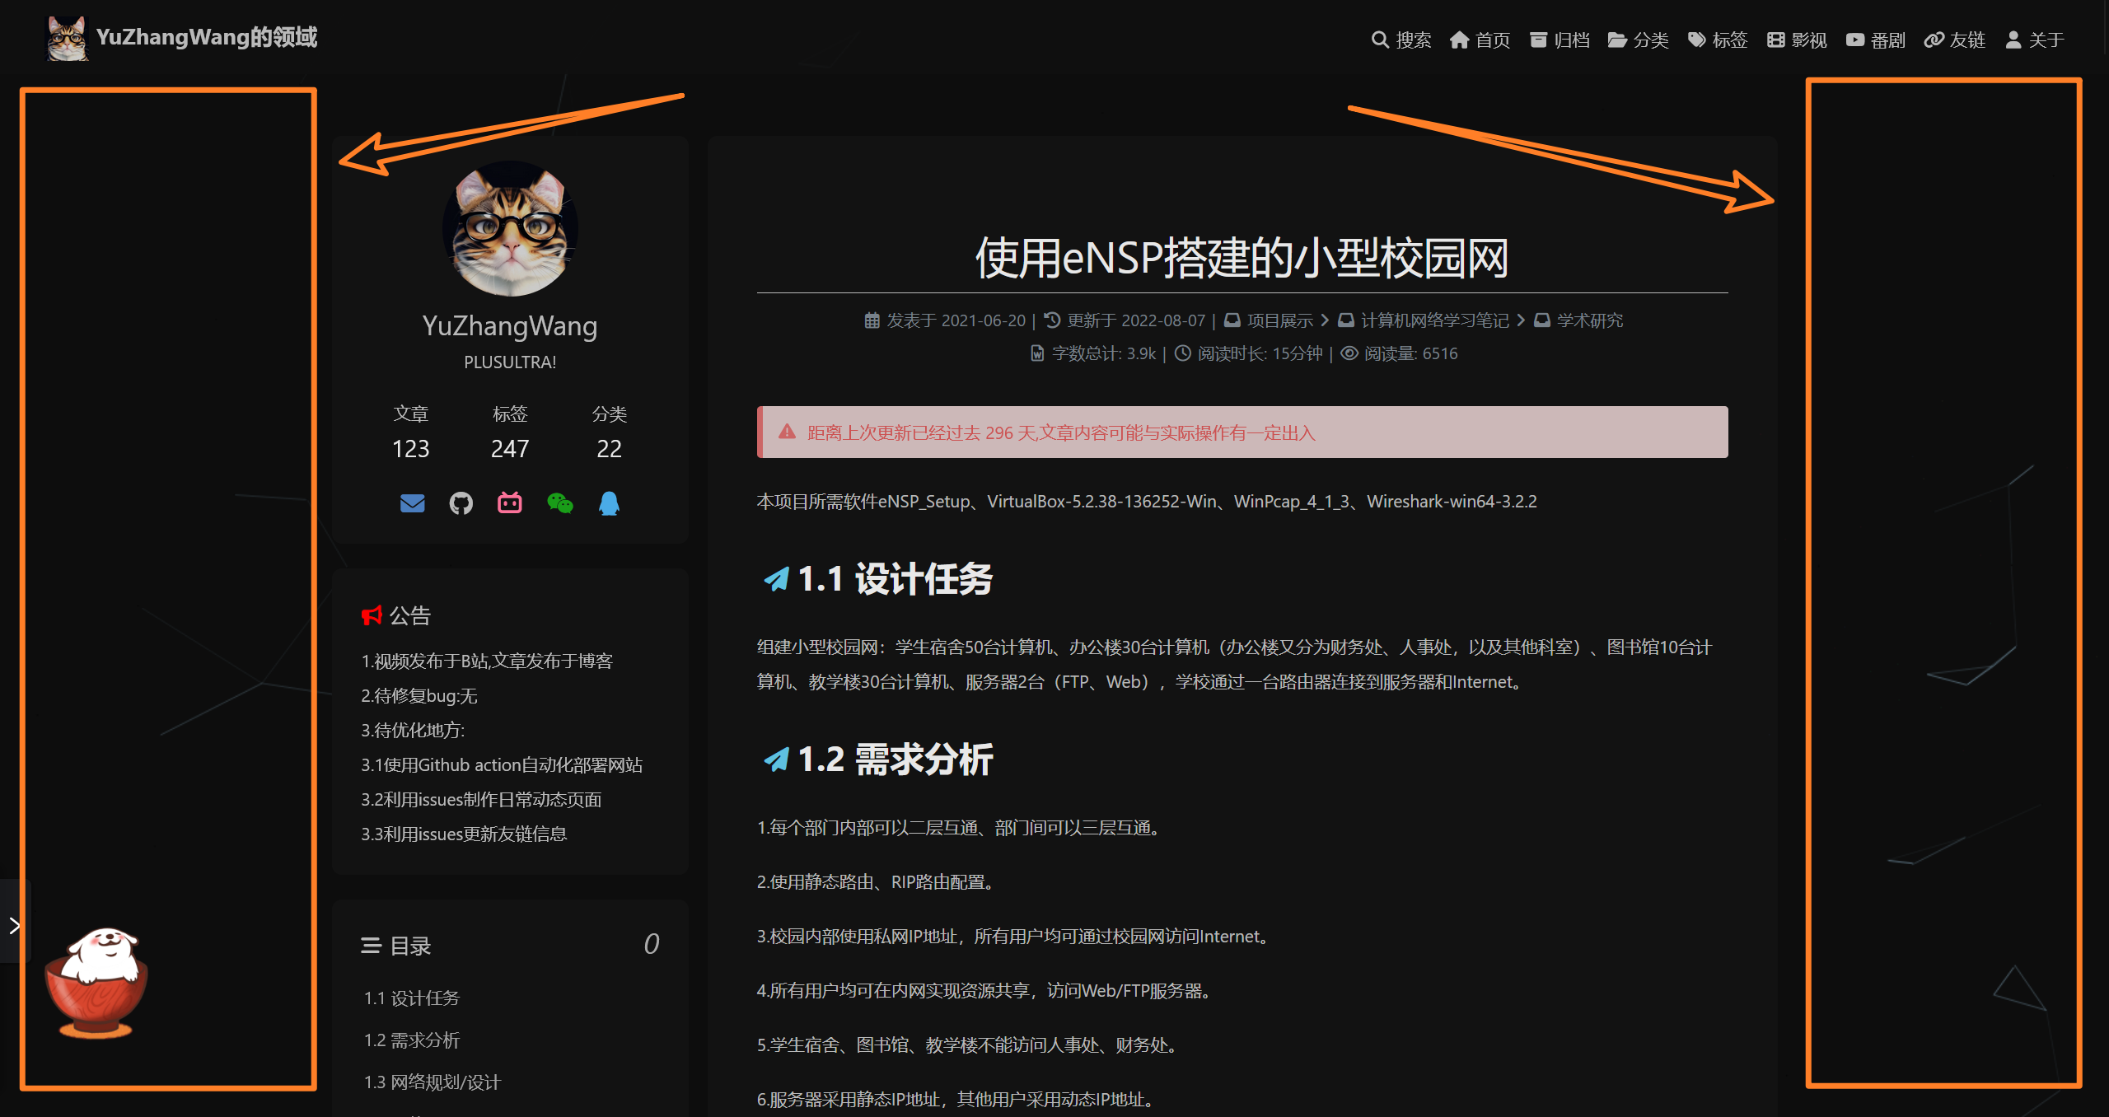The image size is (2109, 1117).
Task: Open the 搜索 search icon
Action: click(x=1402, y=39)
